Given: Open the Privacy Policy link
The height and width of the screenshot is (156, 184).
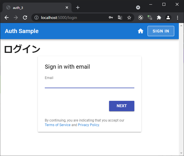Looking at the screenshot, I should coord(89,125).
